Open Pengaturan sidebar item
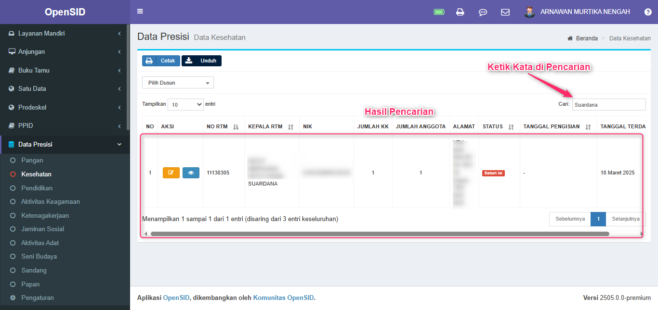The height and width of the screenshot is (310, 658). click(38, 298)
